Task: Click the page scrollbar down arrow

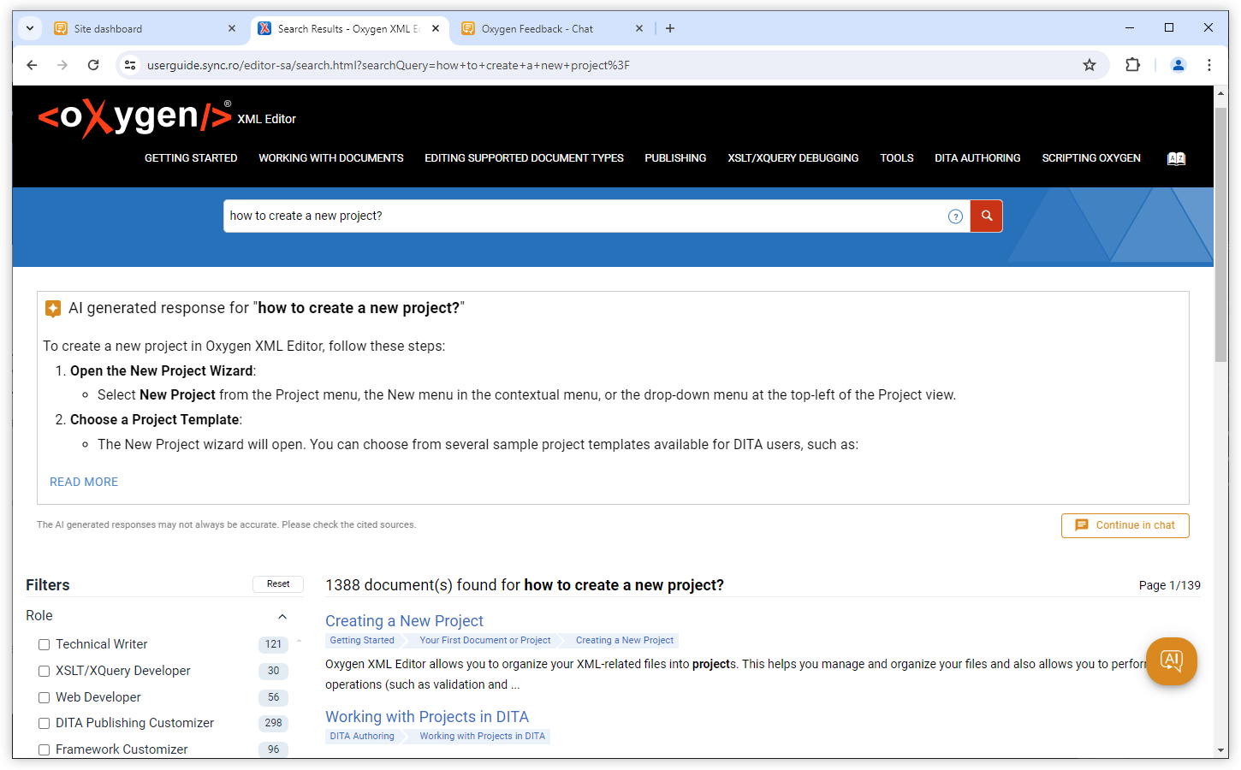Action: pyautogui.click(x=1221, y=750)
